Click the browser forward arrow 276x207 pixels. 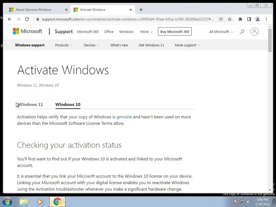click(x=18, y=19)
